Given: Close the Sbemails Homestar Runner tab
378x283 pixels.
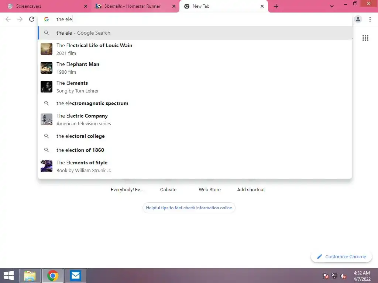Looking at the screenshot, I should point(174,6).
